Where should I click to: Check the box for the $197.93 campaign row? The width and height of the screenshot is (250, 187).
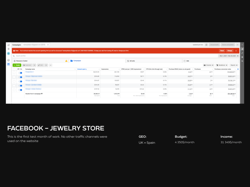click(14, 90)
